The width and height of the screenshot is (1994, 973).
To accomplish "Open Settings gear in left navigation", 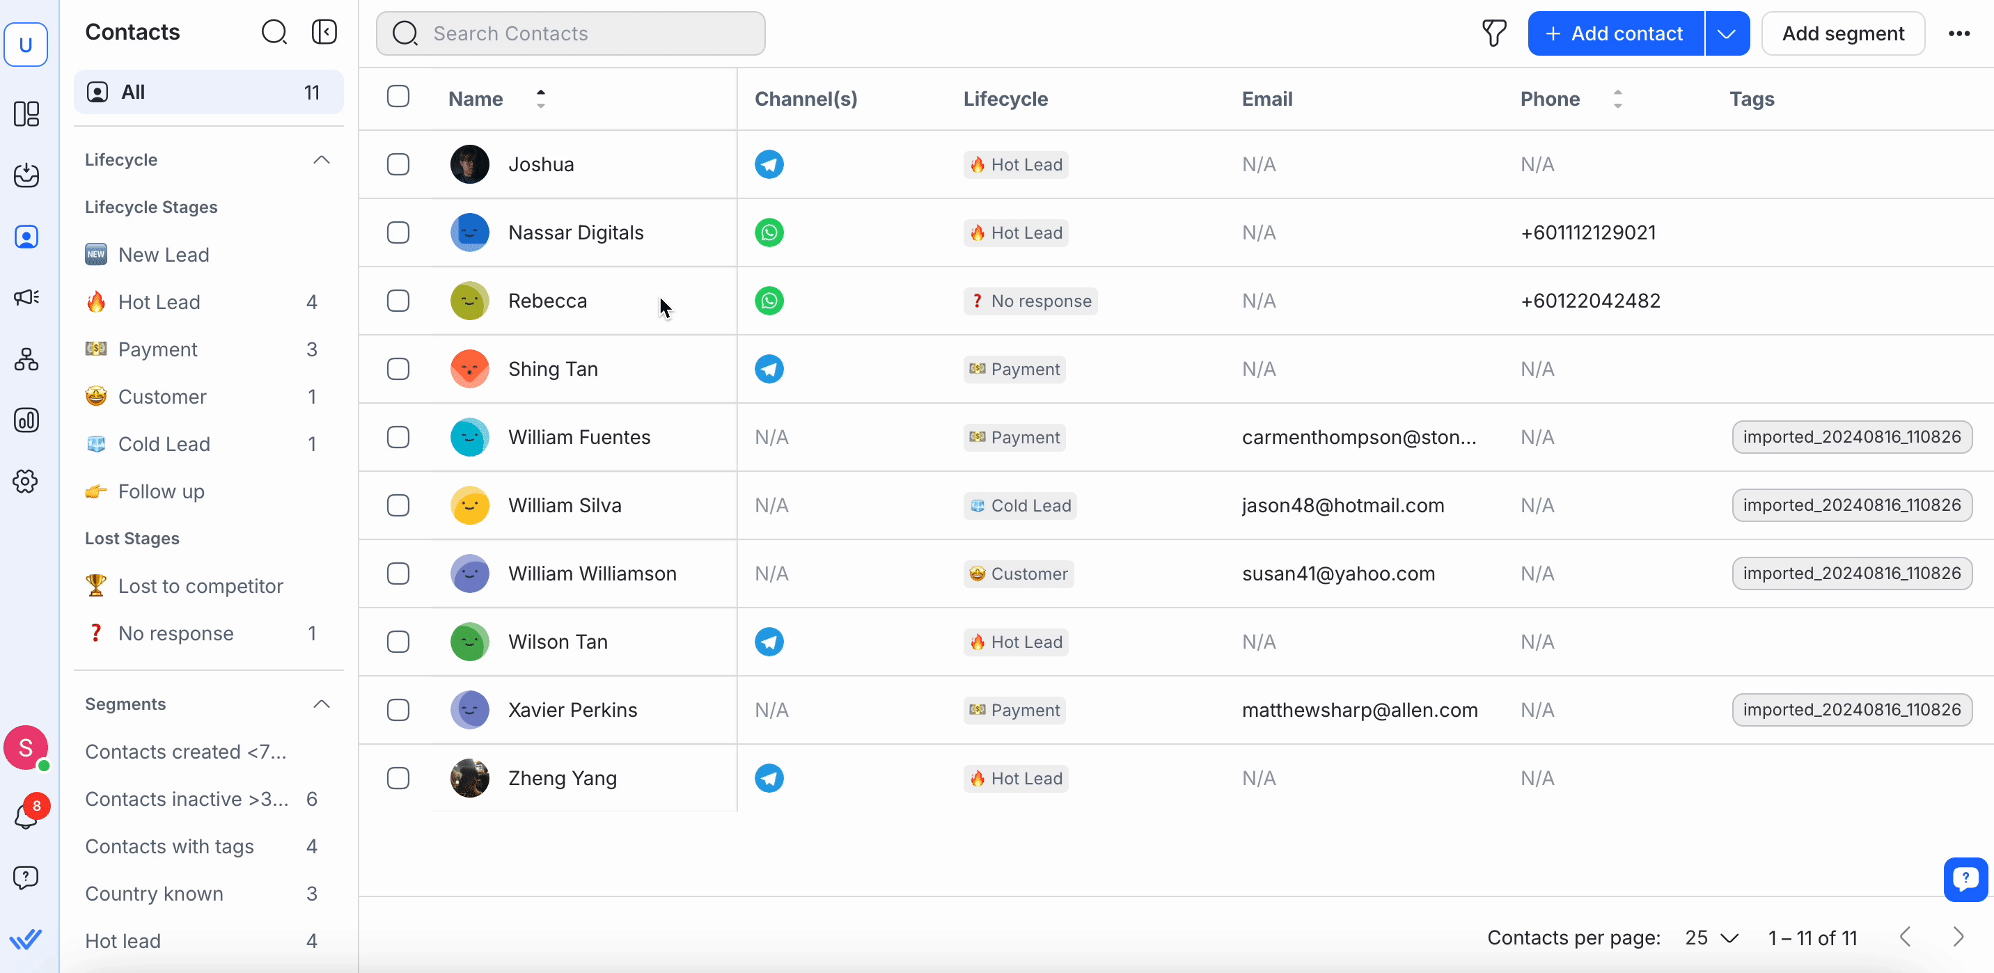I will (x=26, y=482).
